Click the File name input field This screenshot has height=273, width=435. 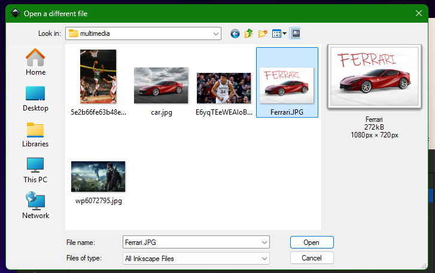tap(192, 243)
